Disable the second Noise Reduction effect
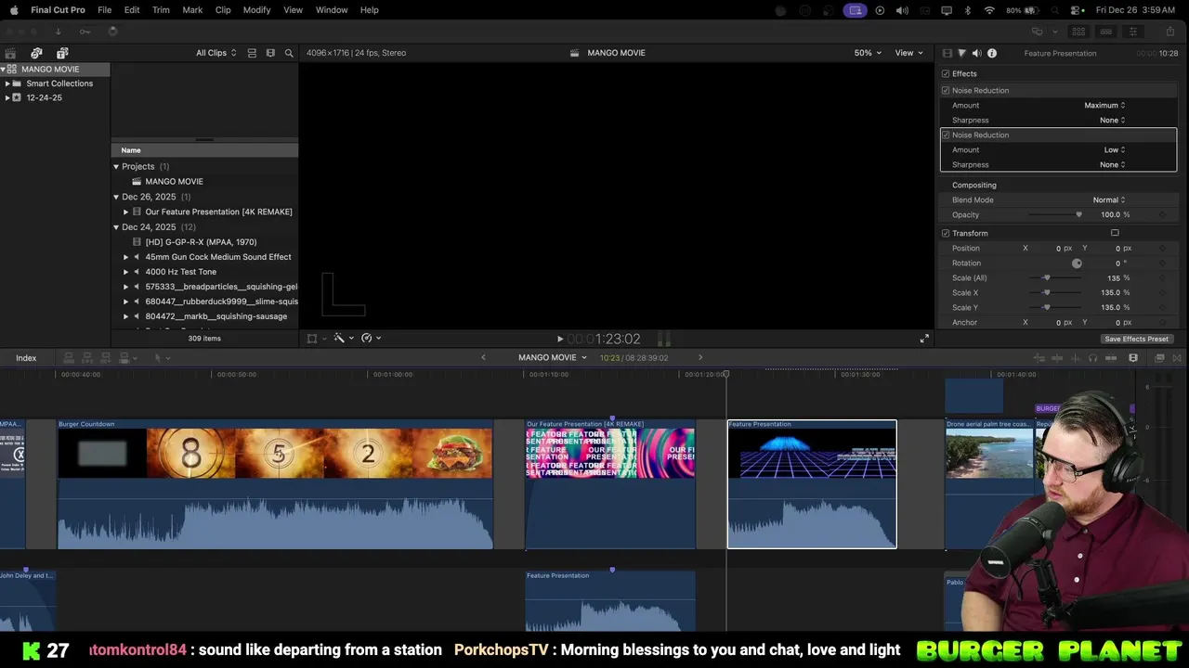 [946, 135]
